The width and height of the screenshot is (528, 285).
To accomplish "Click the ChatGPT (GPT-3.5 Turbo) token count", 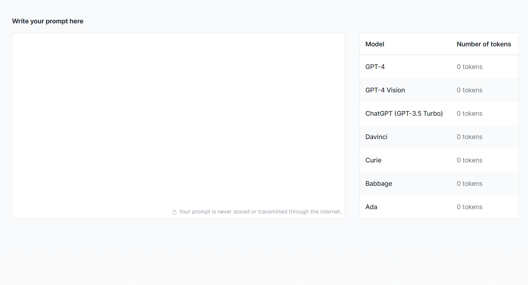I will click(x=469, y=114).
